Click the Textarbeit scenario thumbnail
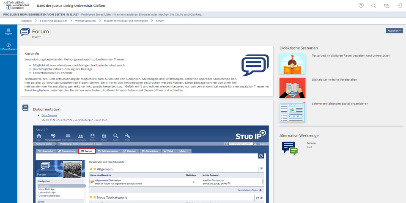406x203 pixels. pos(292,64)
